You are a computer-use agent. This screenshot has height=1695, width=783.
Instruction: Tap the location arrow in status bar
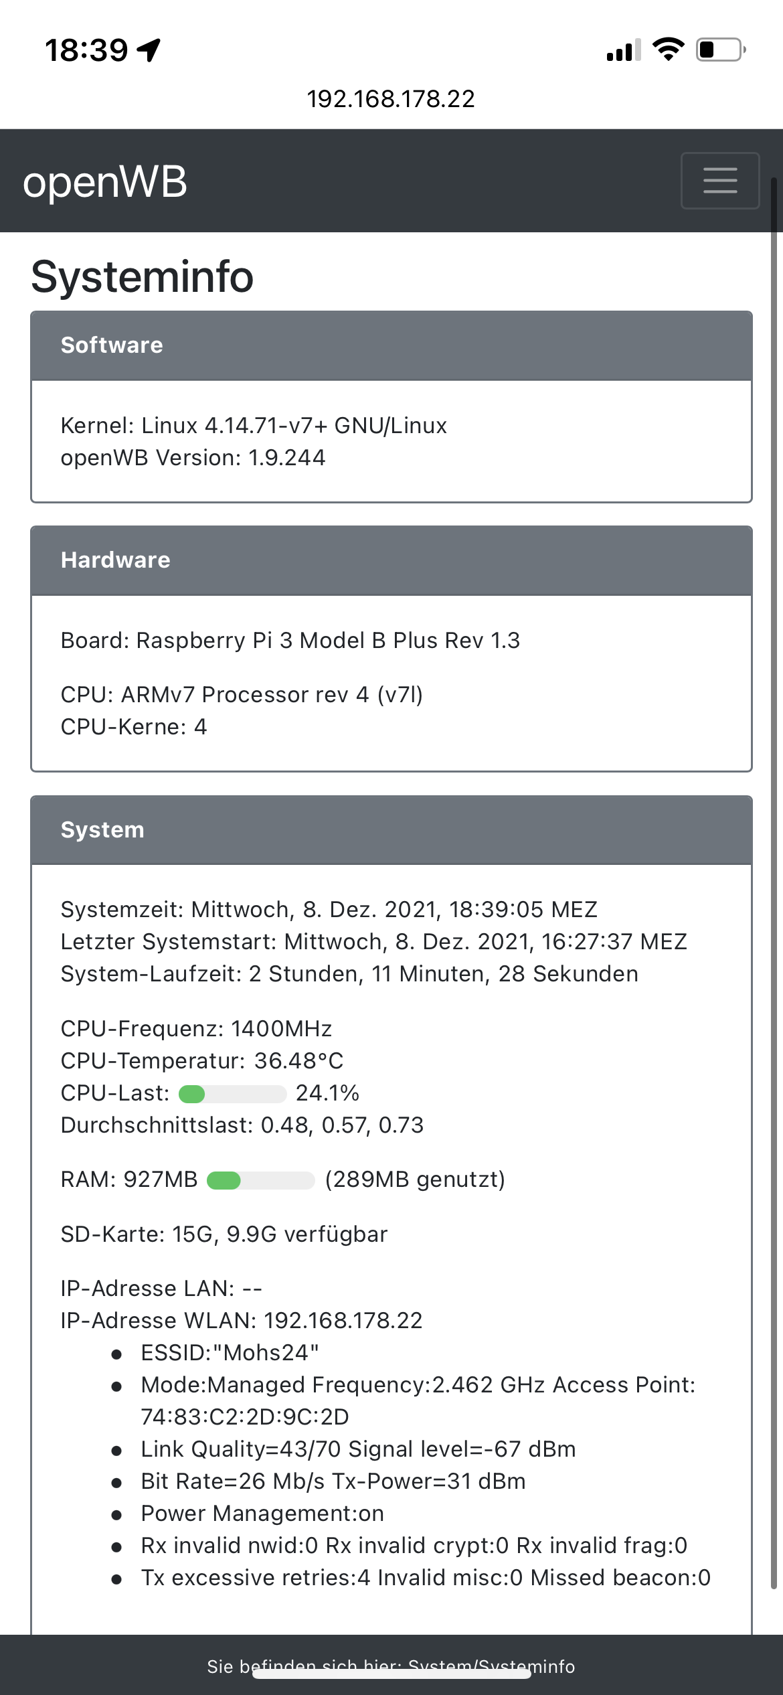pyautogui.click(x=149, y=50)
